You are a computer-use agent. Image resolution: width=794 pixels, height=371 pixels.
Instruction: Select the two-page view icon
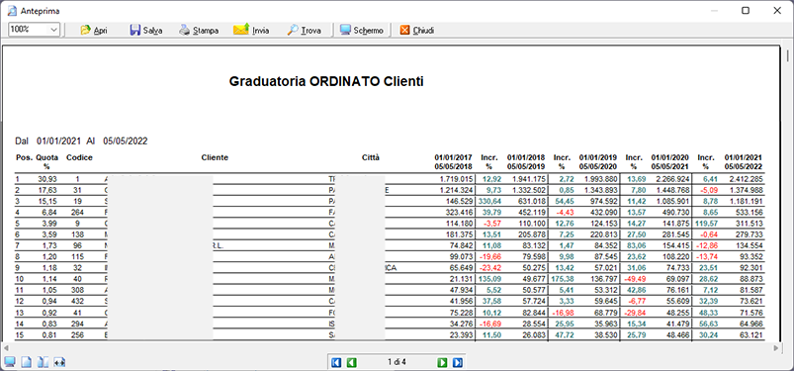point(44,362)
